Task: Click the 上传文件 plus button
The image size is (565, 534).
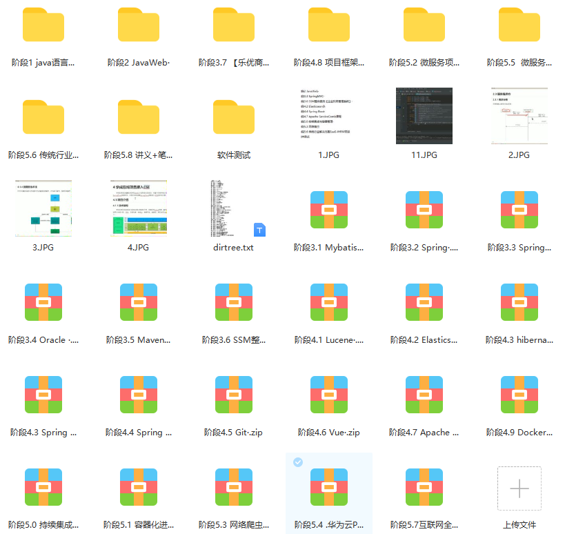Action: click(x=519, y=488)
